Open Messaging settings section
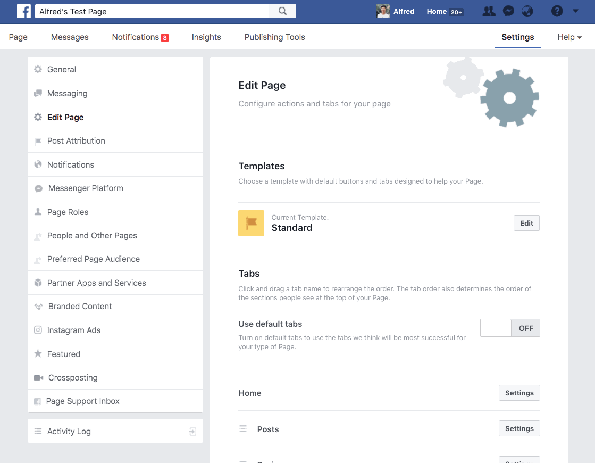The width and height of the screenshot is (595, 463). point(115,93)
